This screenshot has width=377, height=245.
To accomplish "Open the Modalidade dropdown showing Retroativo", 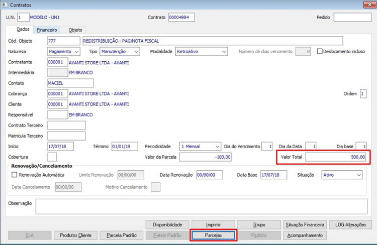I will [x=202, y=51].
